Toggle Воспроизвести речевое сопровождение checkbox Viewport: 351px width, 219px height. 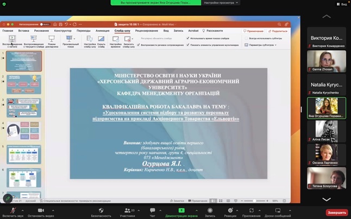tap(139, 45)
